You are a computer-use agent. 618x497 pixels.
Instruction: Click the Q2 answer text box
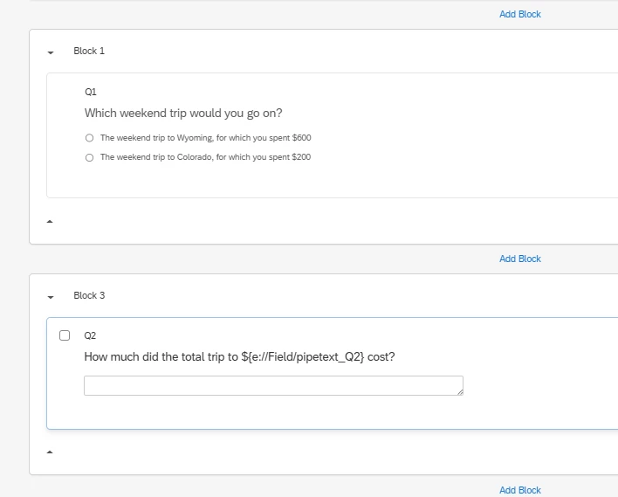272,385
